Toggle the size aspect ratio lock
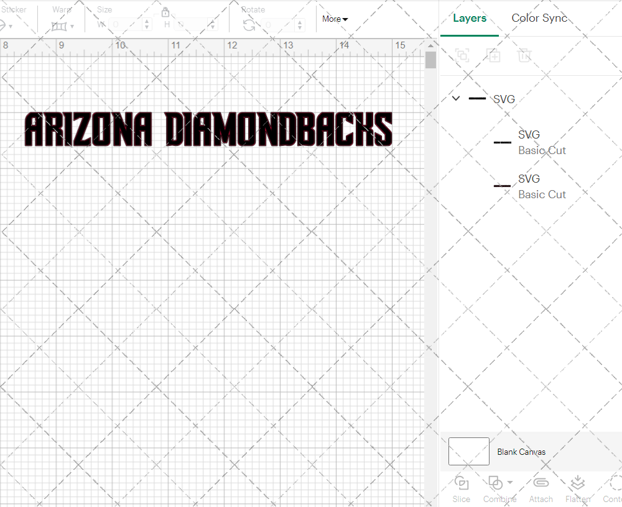The height and width of the screenshot is (507, 622). [165, 13]
